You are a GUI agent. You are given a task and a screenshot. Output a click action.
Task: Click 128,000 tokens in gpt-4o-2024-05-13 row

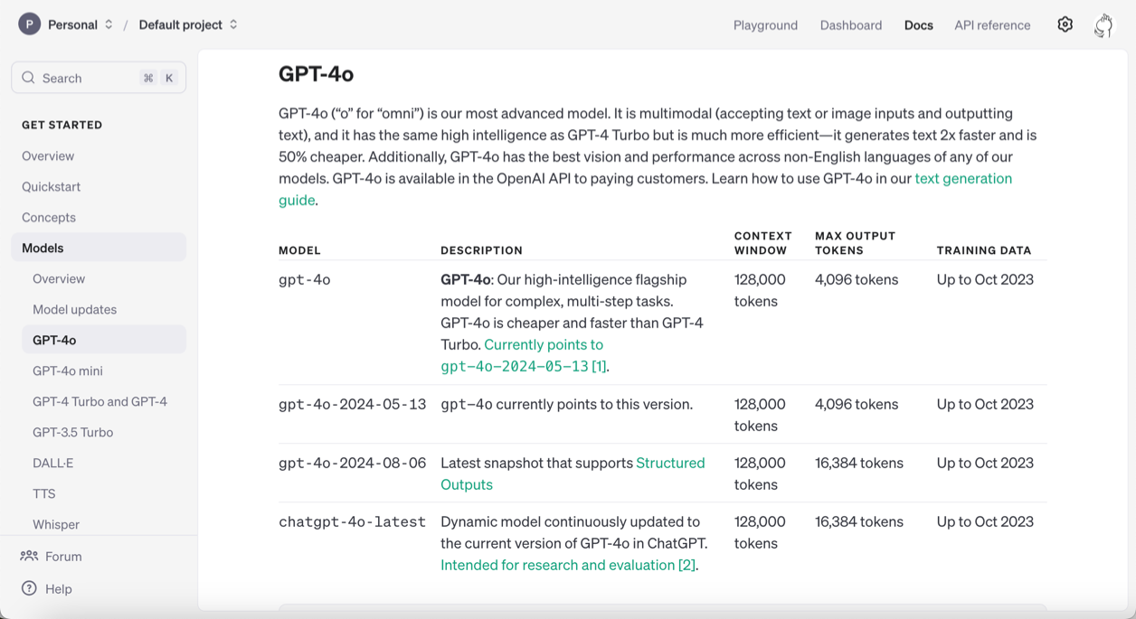click(x=760, y=415)
